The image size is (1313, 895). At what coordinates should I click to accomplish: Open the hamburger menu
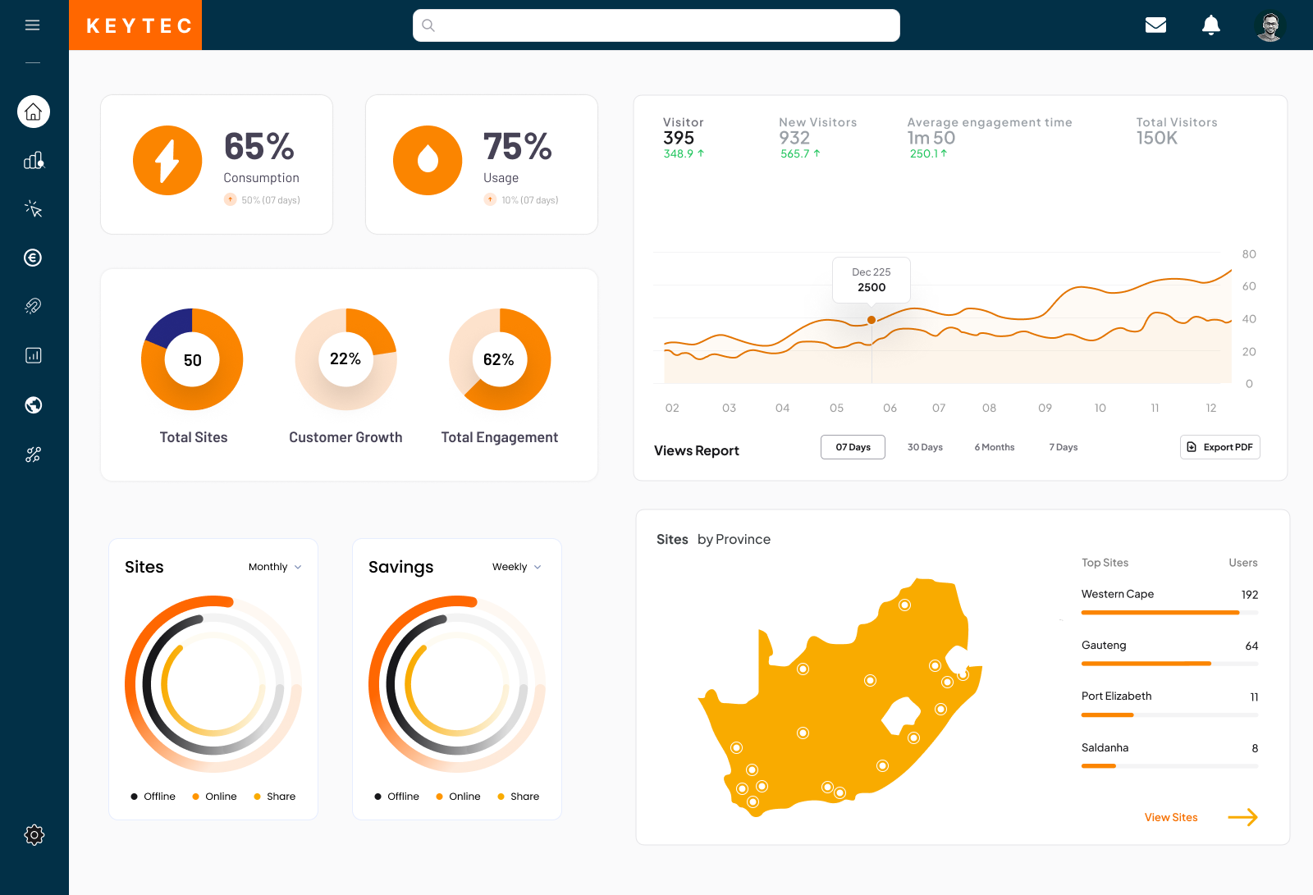[x=33, y=25]
